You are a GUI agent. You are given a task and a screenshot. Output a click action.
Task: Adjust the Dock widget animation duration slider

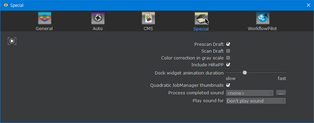[256, 73]
